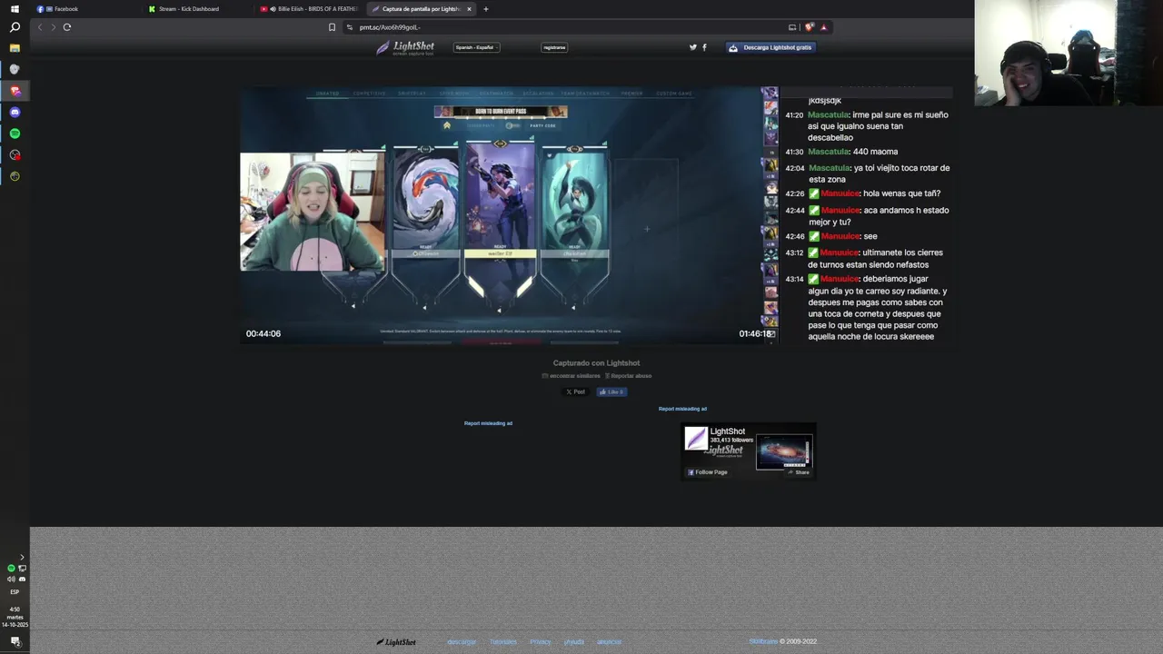Click the taskbar clock showing 4:50
This screenshot has height=654, width=1163.
point(15,617)
